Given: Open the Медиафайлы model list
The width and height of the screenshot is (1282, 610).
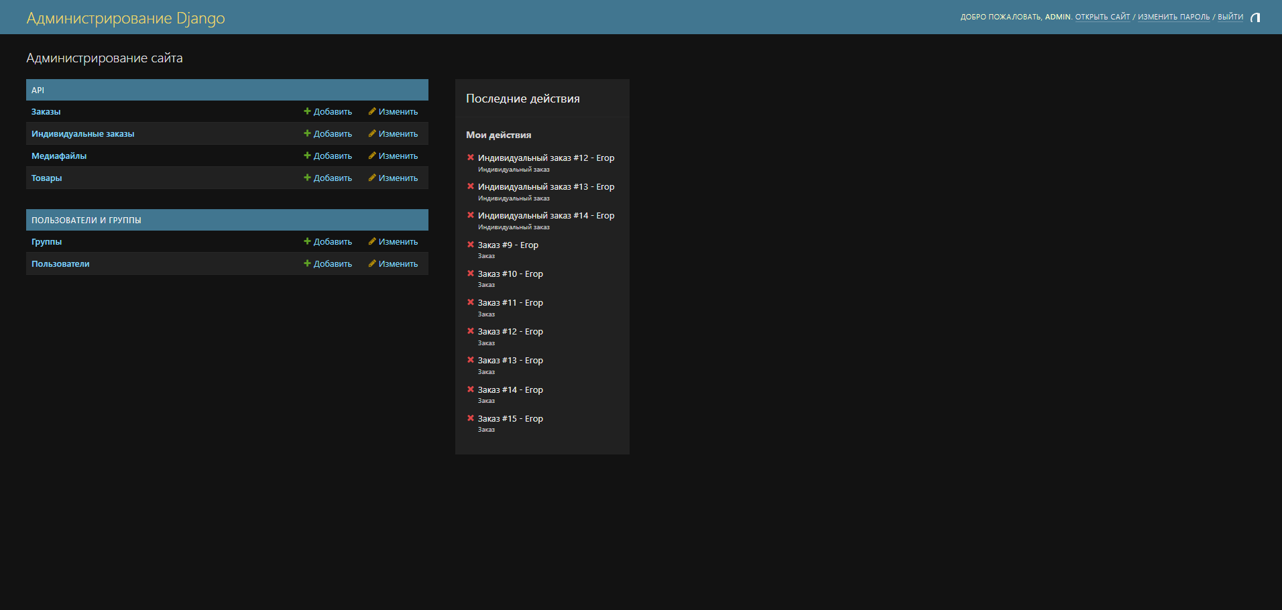Looking at the screenshot, I should point(59,156).
